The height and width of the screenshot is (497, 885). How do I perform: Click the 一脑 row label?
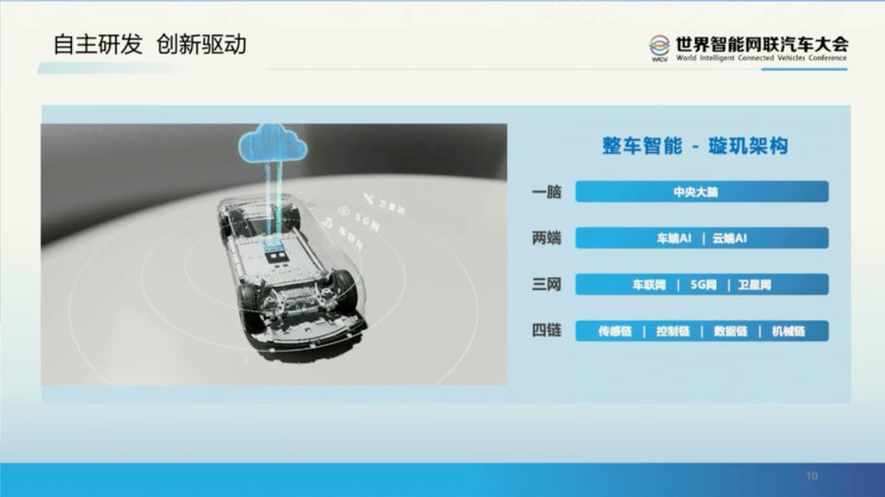pyautogui.click(x=547, y=192)
